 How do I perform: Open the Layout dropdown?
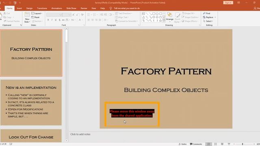pyautogui.click(x=37, y=13)
